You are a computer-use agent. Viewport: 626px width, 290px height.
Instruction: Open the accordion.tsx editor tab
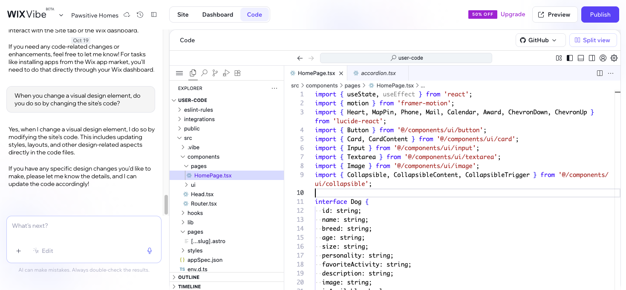(x=377, y=73)
